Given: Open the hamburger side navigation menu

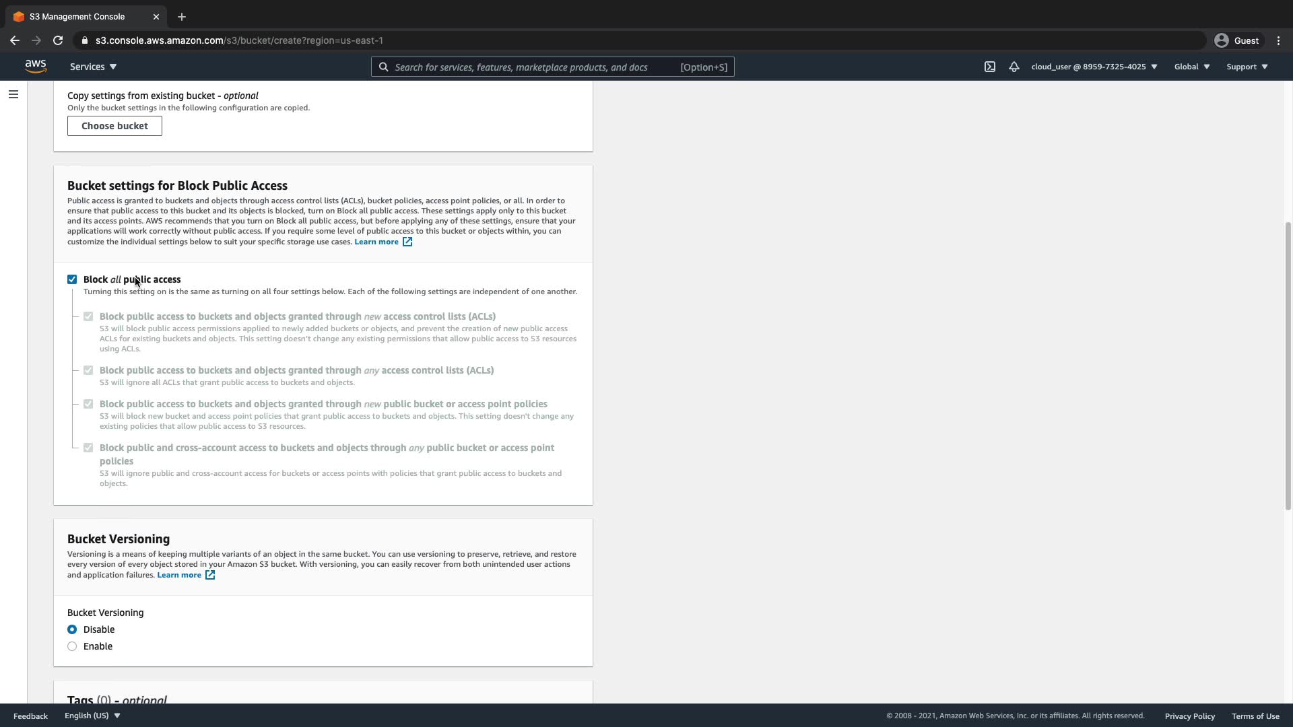Looking at the screenshot, I should click(13, 94).
